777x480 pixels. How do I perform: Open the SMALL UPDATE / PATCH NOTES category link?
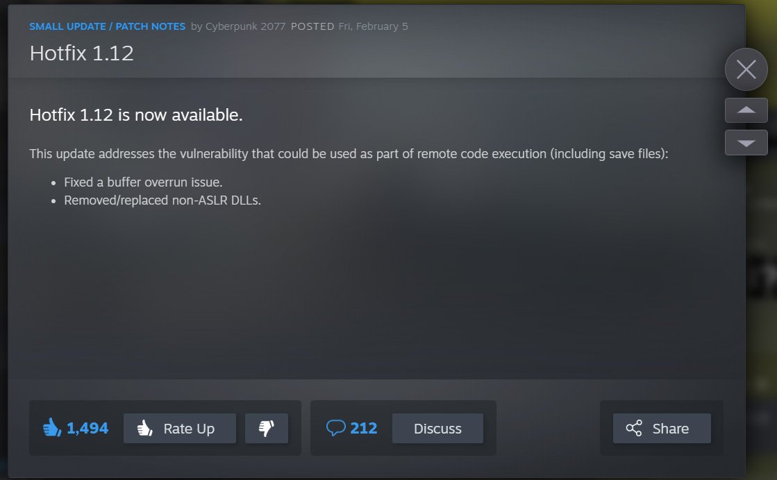107,26
